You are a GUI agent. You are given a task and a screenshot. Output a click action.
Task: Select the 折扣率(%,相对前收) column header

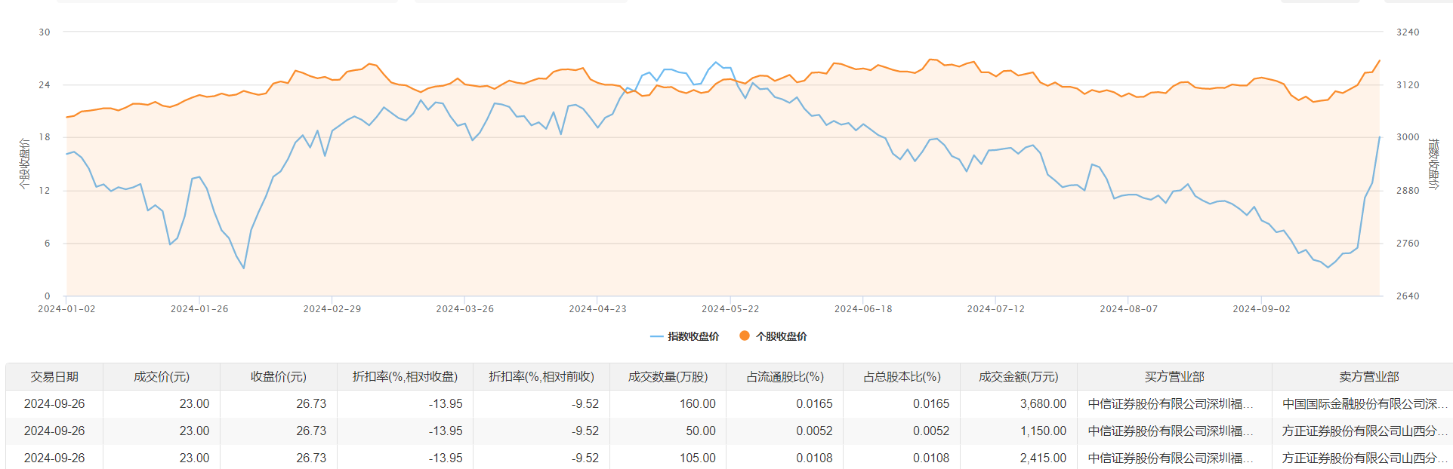541,377
